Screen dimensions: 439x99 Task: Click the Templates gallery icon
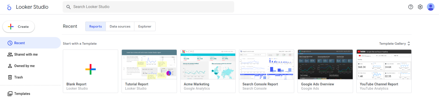pyautogui.click(x=10, y=94)
